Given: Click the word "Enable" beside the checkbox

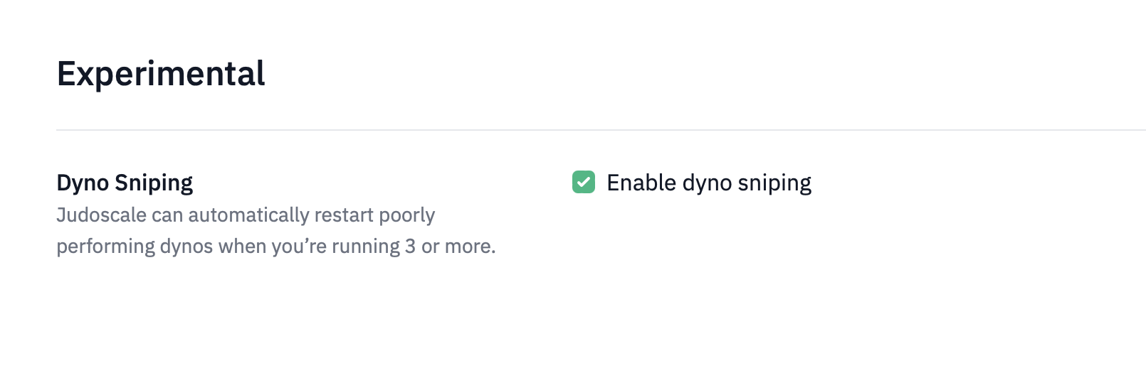Looking at the screenshot, I should [641, 183].
